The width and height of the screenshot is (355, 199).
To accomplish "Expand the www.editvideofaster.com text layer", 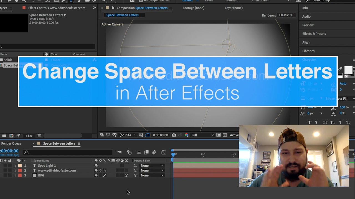I will click(16, 171).
